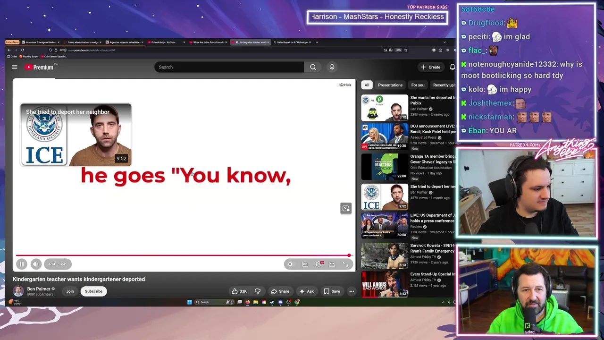
Task: Enter full screen mode
Action: (345, 264)
